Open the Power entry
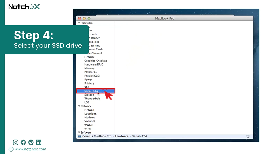273x154 pixels. click(88, 80)
